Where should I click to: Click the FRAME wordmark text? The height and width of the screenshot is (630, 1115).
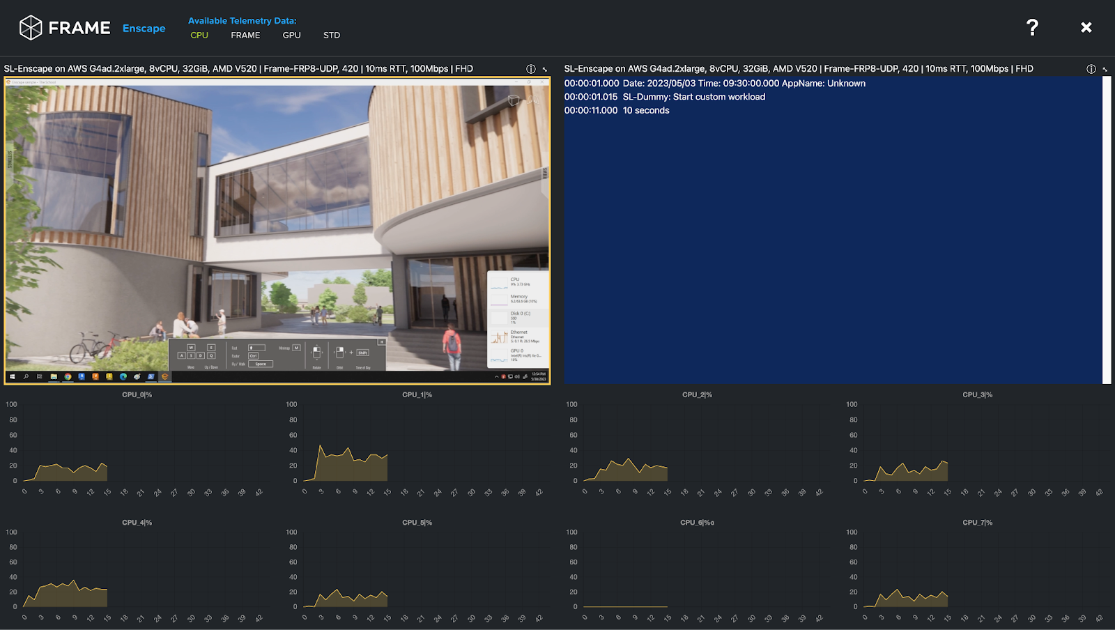pyautogui.click(x=79, y=28)
